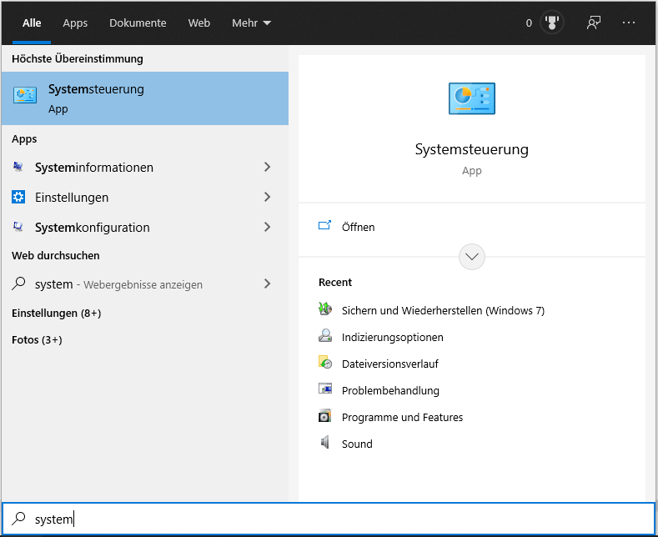The width and height of the screenshot is (658, 537).
Task: Expand the Systemkonfiguration result chevron
Action: pos(267,228)
